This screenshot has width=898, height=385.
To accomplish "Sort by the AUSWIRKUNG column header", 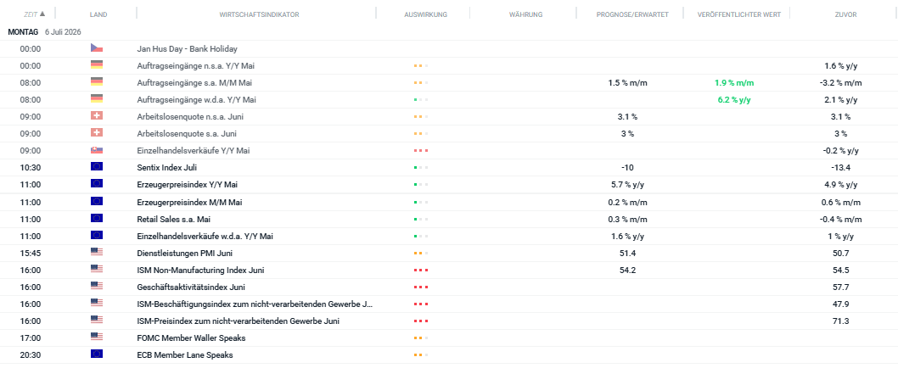I will [425, 14].
